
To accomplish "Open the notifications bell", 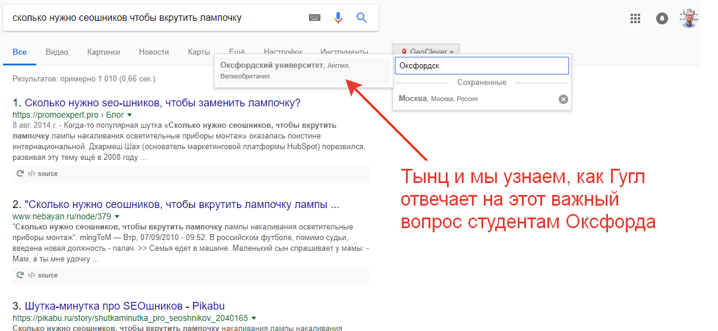I will [662, 18].
